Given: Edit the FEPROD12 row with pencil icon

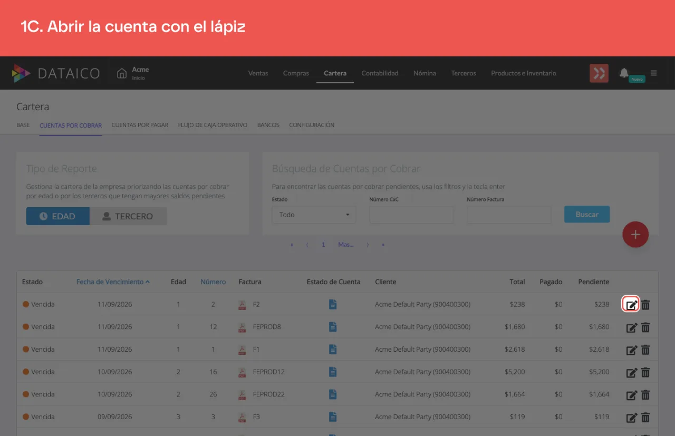Looking at the screenshot, I should pyautogui.click(x=631, y=372).
